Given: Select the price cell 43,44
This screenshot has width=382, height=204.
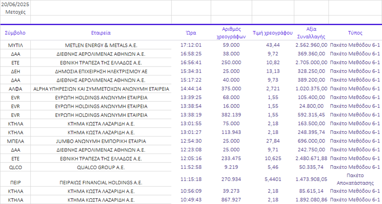Looking at the screenshot, I should tap(273, 45).
